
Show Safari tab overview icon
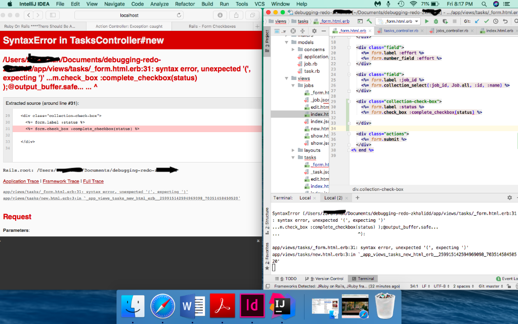point(252,15)
